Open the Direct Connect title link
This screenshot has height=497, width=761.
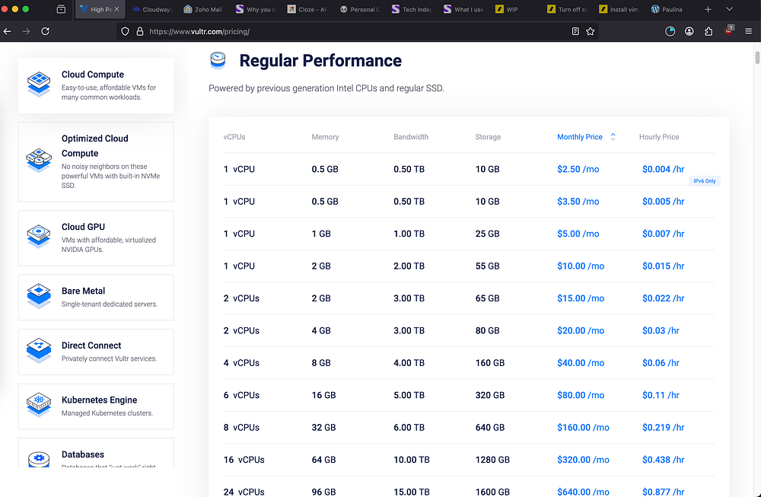(x=91, y=345)
